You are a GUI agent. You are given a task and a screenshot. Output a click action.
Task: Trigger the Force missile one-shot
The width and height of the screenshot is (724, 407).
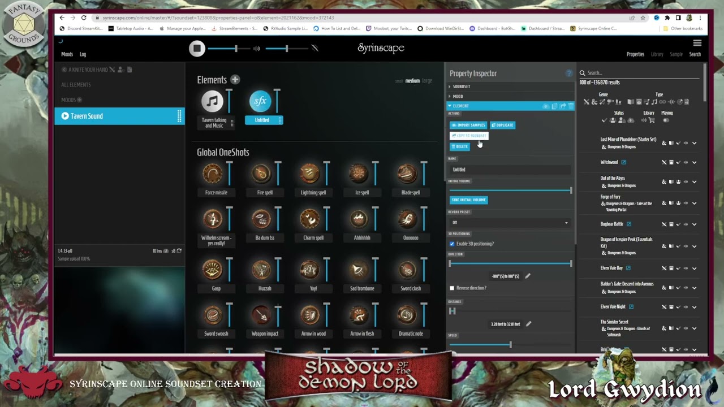[213, 174]
